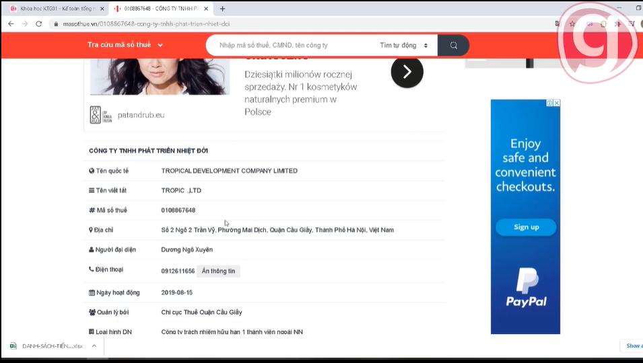This screenshot has width=643, height=363.
Task: Click the Ẩn thông tin button
Action: (x=219, y=271)
